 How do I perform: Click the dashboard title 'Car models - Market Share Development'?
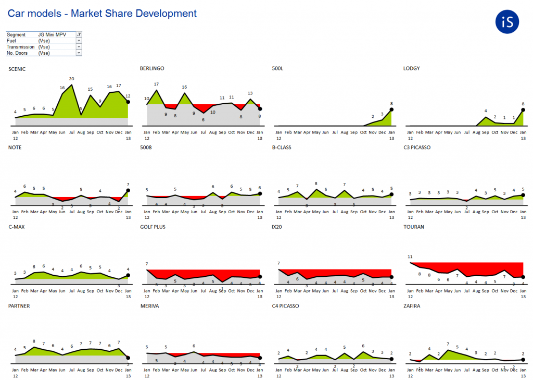click(x=102, y=13)
